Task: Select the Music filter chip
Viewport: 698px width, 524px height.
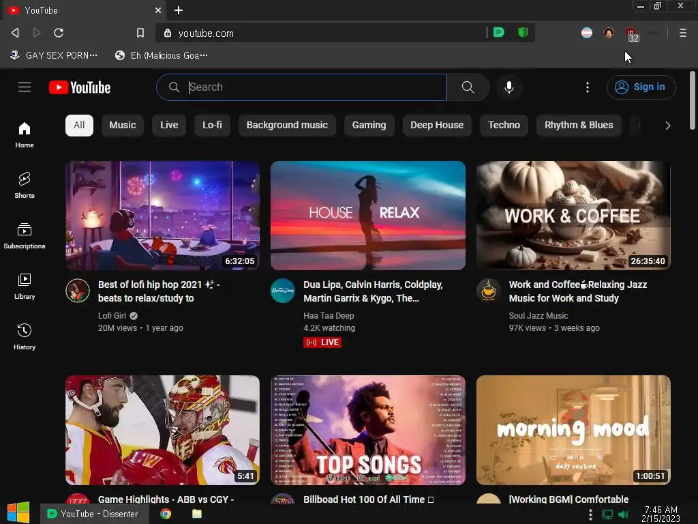Action: click(x=123, y=126)
